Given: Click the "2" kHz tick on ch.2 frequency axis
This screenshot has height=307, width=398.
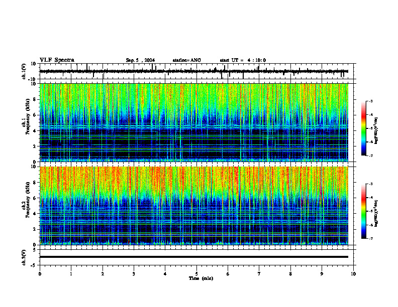Looking at the screenshot, I should point(35,229).
